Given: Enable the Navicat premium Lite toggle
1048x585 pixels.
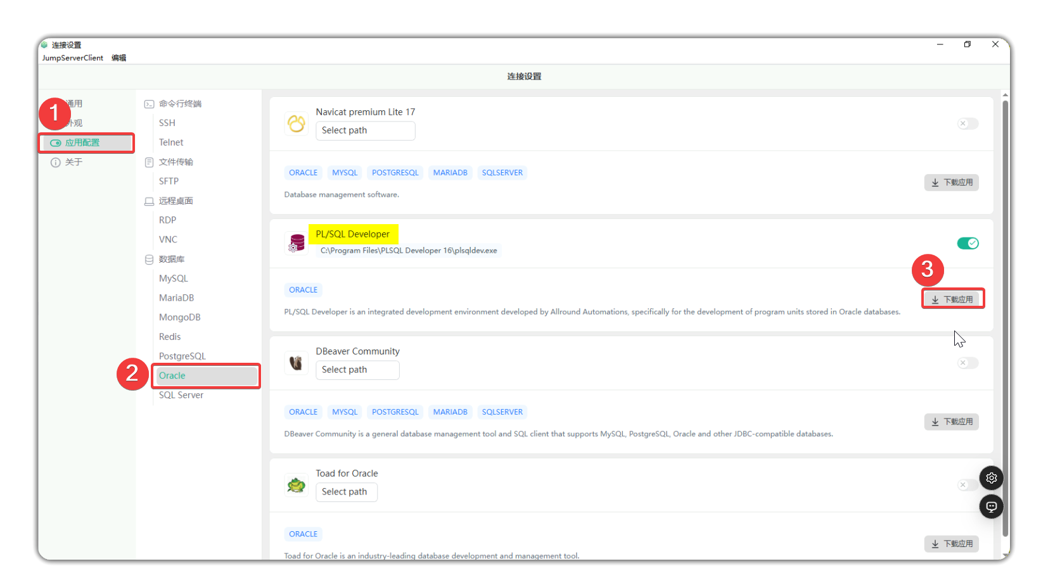Looking at the screenshot, I should (x=968, y=123).
